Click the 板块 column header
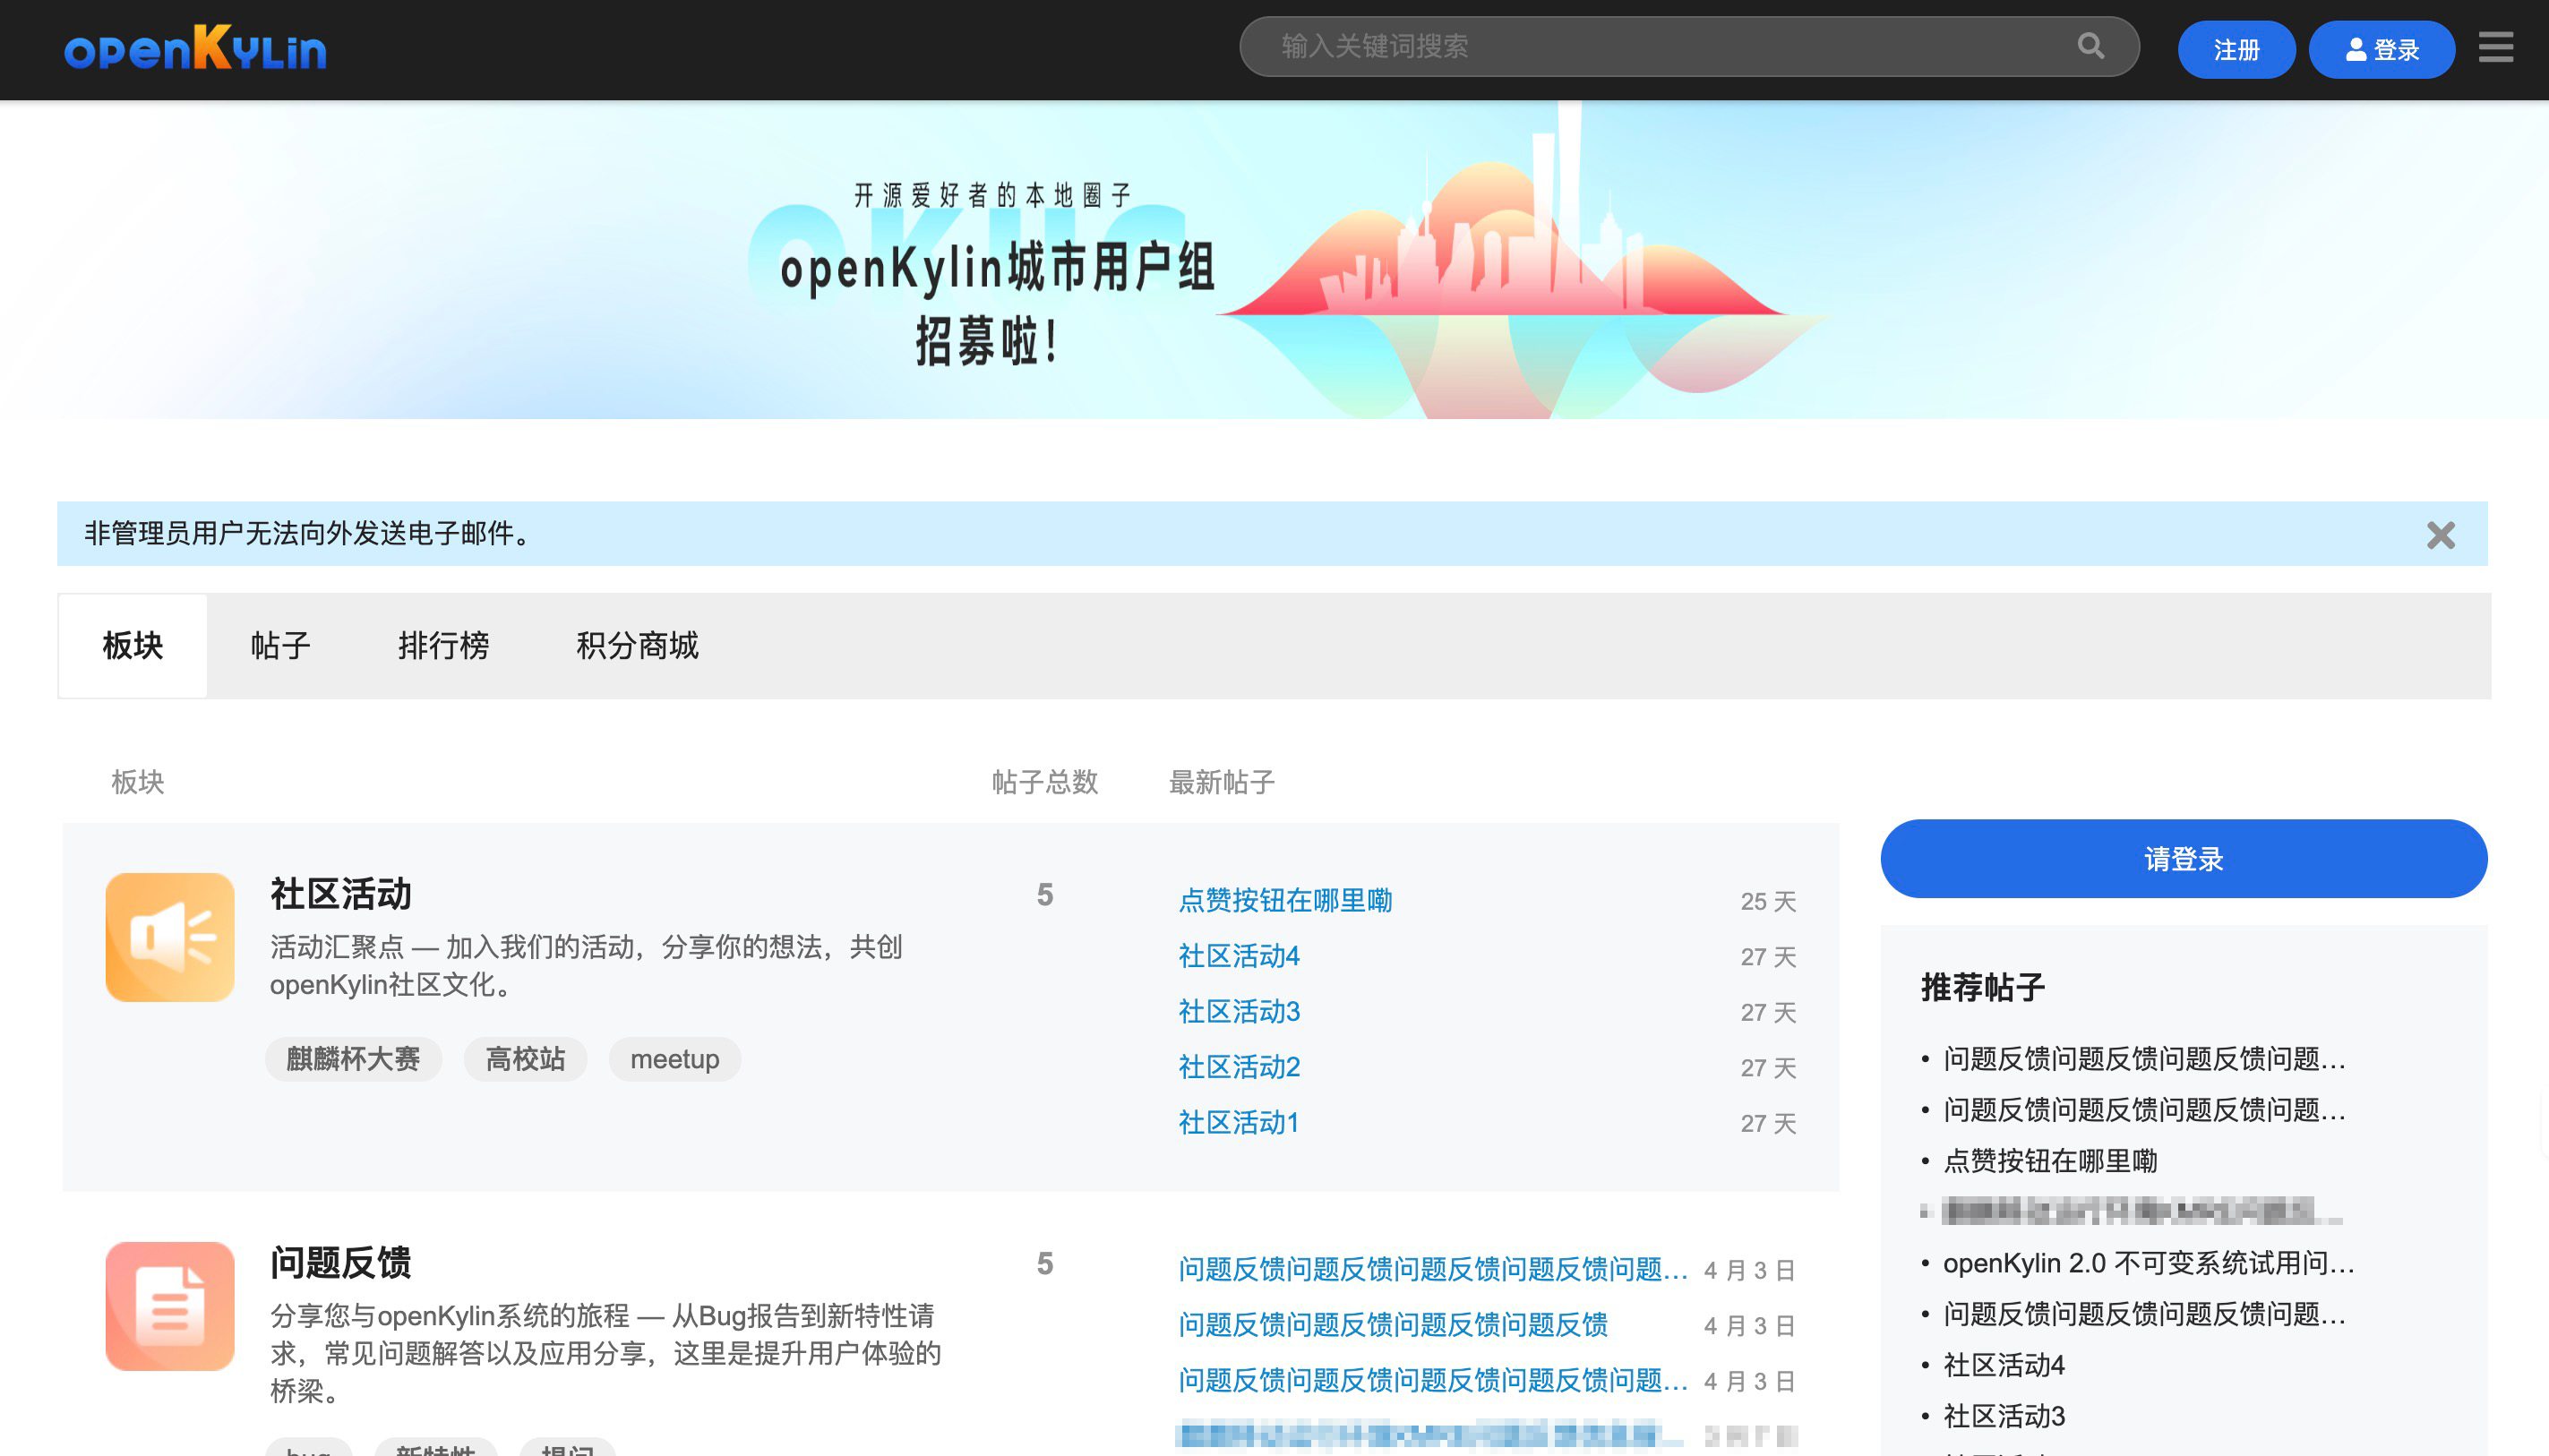 point(138,782)
